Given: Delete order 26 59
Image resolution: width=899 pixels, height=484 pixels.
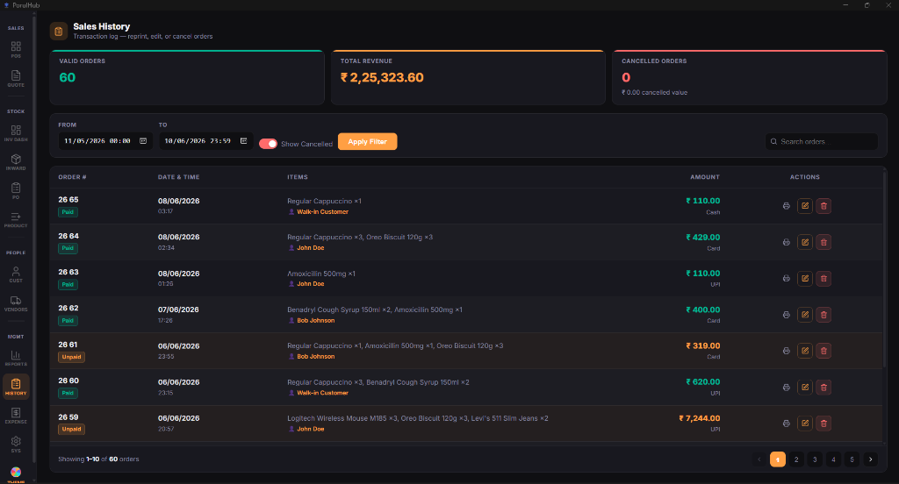Looking at the screenshot, I should [823, 423].
